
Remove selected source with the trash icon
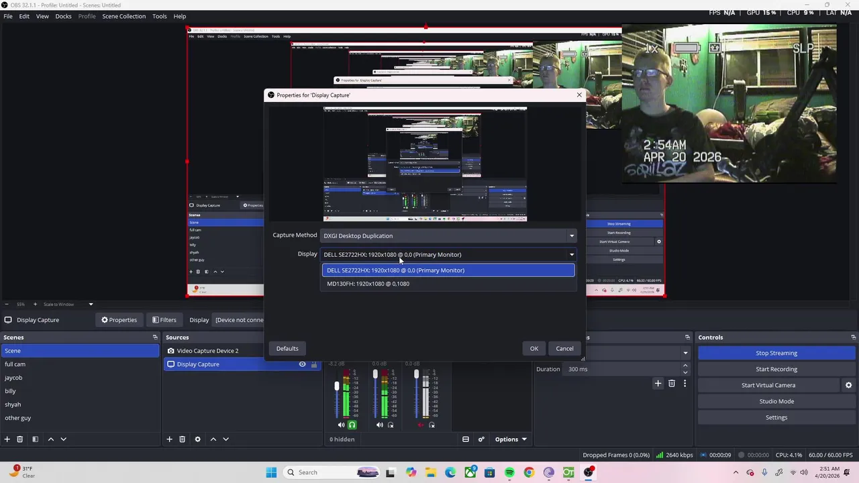pos(182,439)
